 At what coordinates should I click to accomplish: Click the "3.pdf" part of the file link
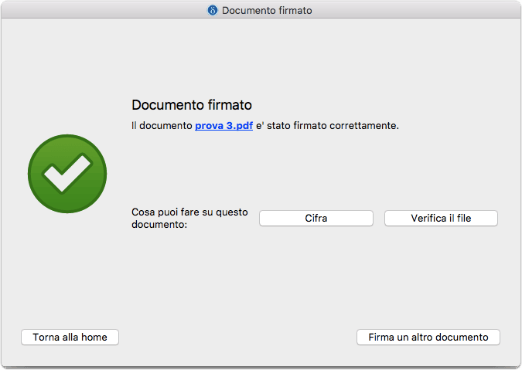(x=240, y=126)
